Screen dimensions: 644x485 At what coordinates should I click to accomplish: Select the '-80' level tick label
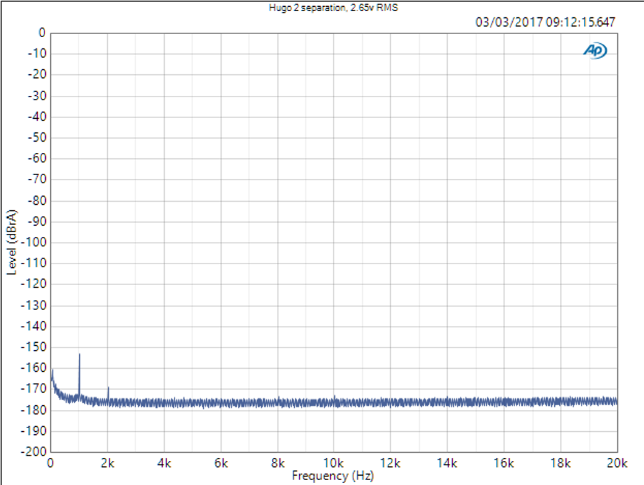pos(37,201)
